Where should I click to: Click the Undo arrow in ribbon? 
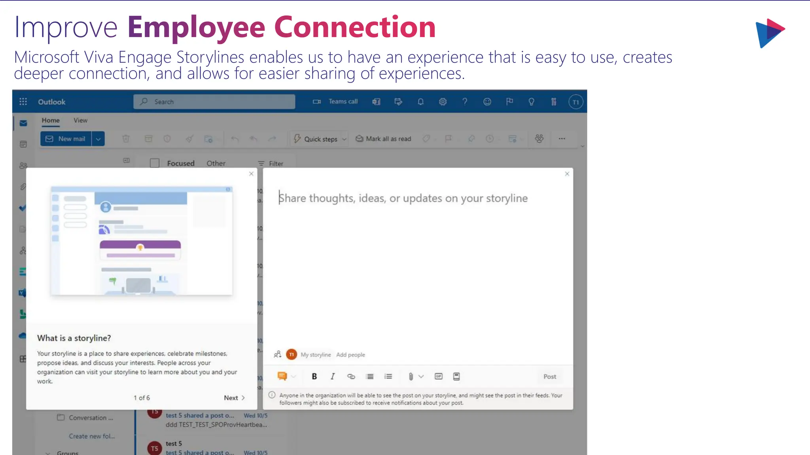pyautogui.click(x=235, y=139)
